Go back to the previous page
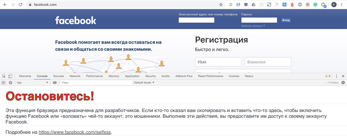Image resolution: width=347 pixels, height=140 pixels. (x=5, y=5)
